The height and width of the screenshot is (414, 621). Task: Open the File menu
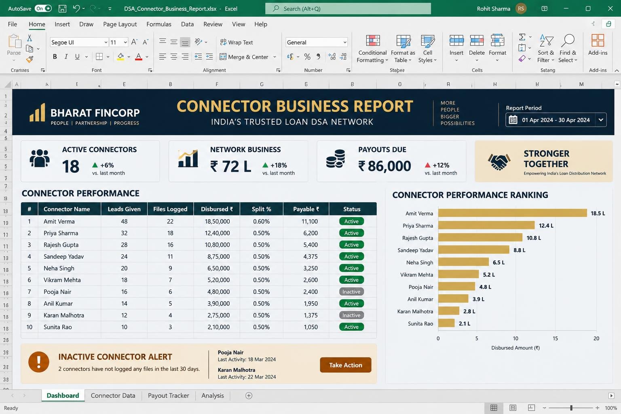[x=13, y=24]
